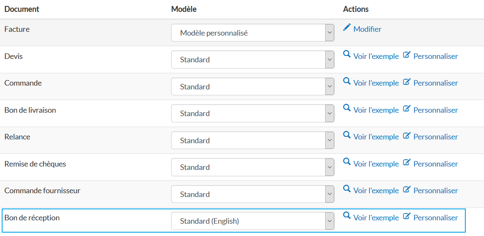Click the edit icon for Bon de réception
Image resolution: width=484 pixels, height=236 pixels.
(x=407, y=216)
